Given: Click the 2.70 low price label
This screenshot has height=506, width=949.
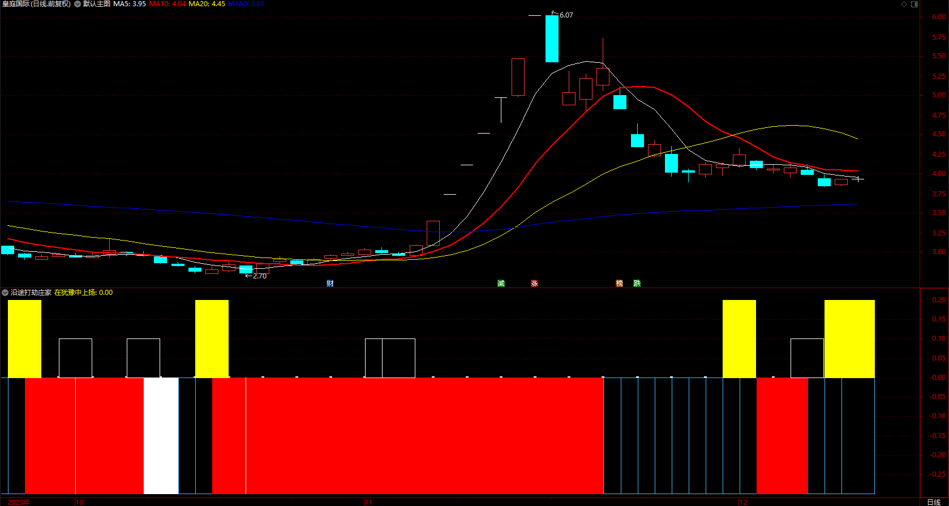Looking at the screenshot, I should click(259, 276).
